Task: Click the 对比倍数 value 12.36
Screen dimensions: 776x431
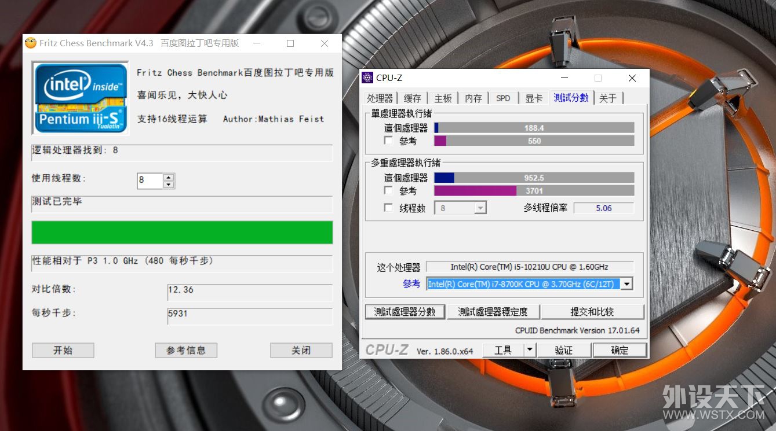Action: 250,292
